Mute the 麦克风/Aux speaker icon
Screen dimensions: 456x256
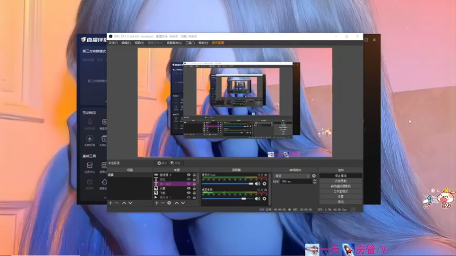pyautogui.click(x=258, y=184)
